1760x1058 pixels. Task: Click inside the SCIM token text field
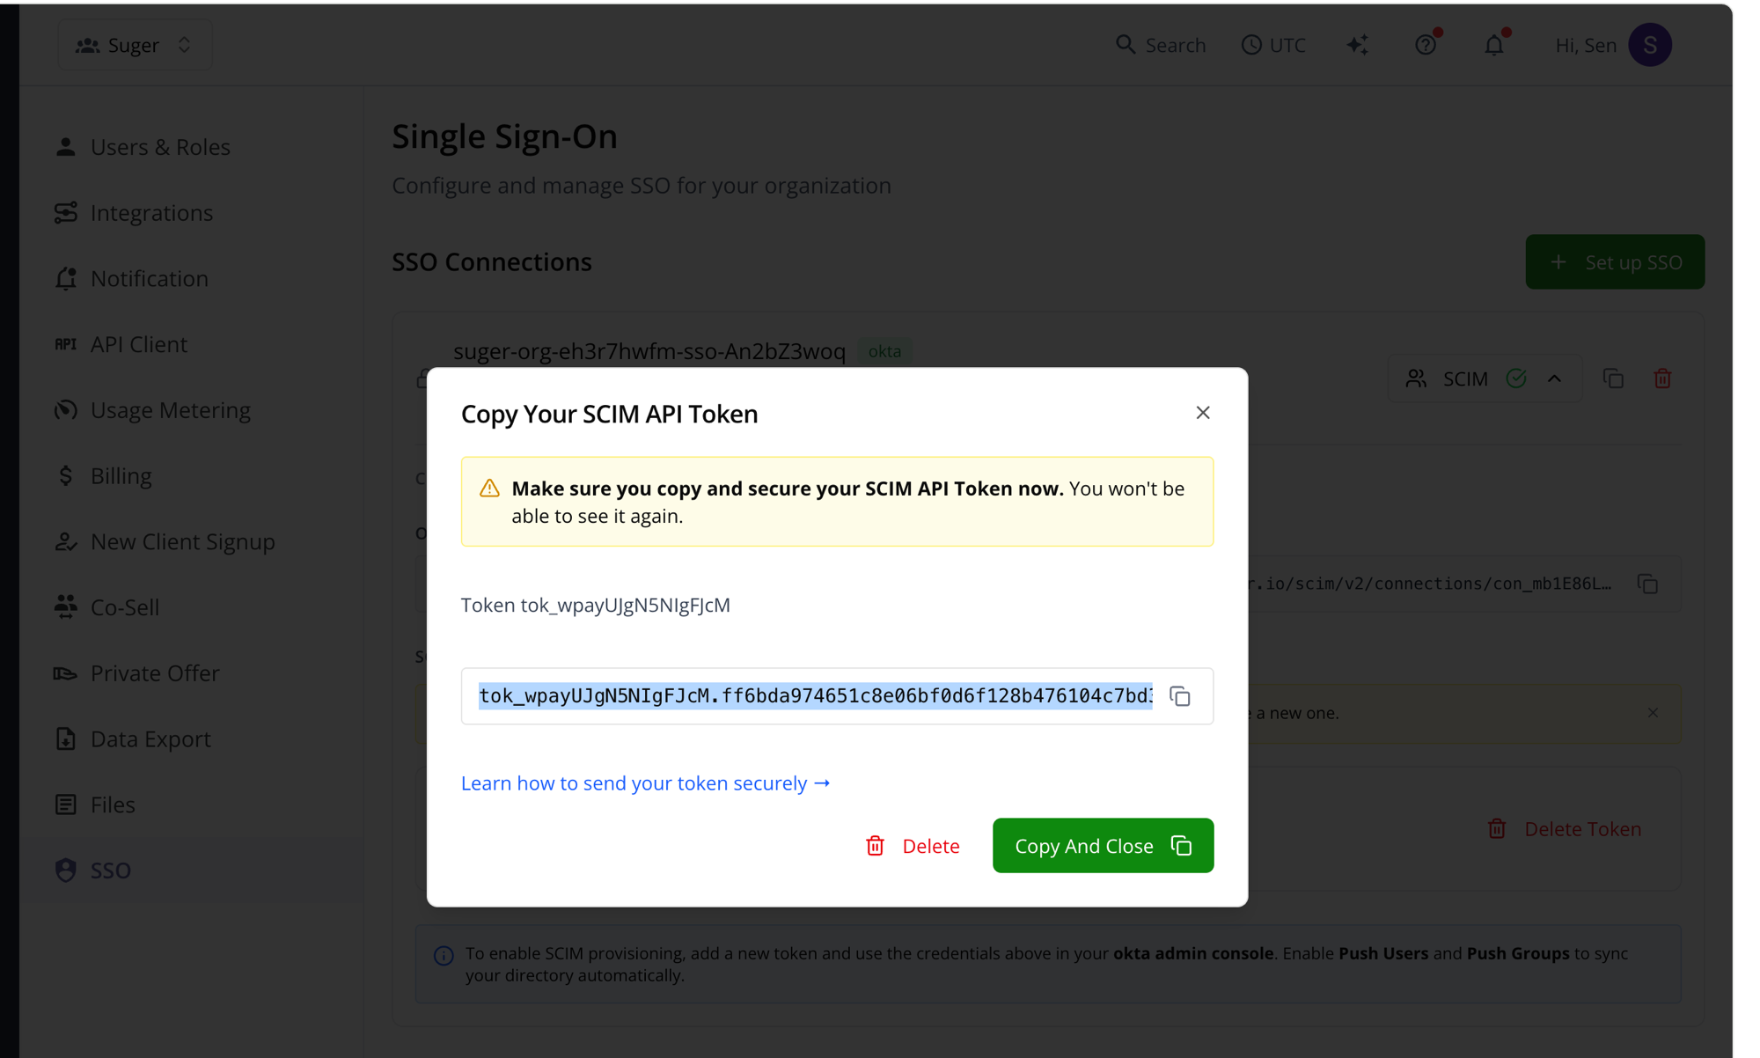(815, 696)
